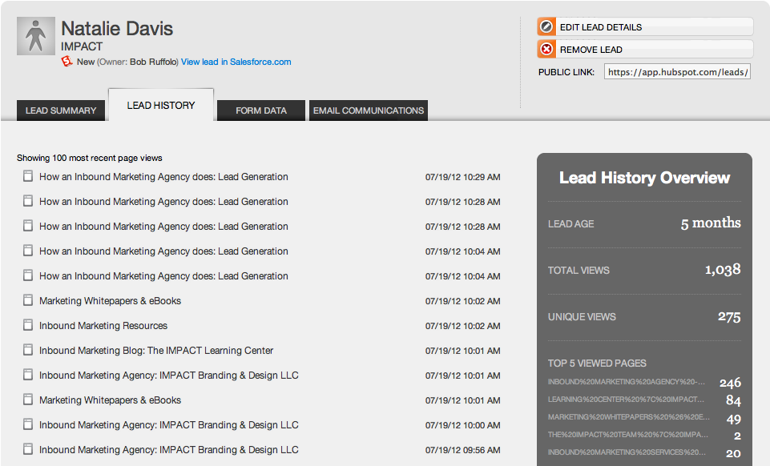Click page icon of 10:29 AM Lead Generation row
This screenshot has height=466, width=770.
tap(28, 176)
